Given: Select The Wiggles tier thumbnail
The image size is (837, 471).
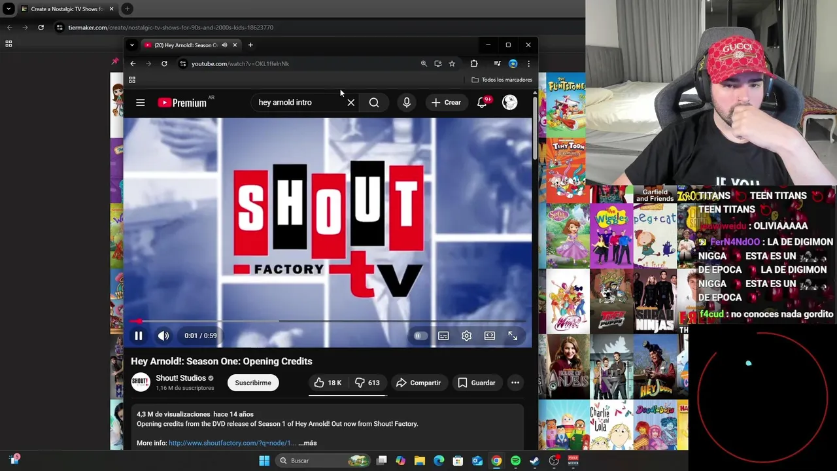Looking at the screenshot, I should [x=611, y=236].
